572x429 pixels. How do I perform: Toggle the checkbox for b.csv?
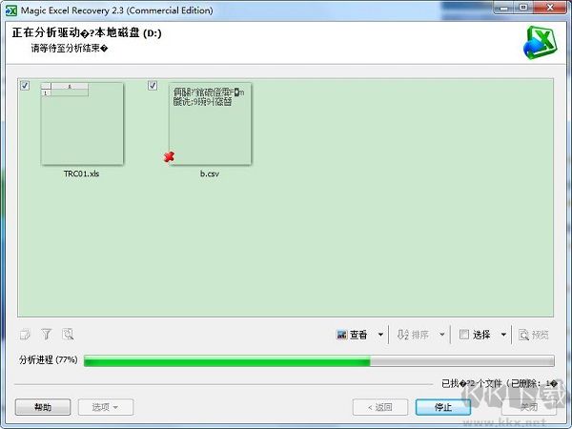point(153,86)
